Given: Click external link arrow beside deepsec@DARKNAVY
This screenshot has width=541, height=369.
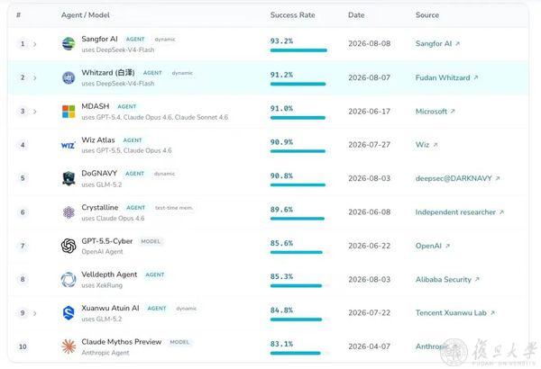Looking at the screenshot, I should [x=498, y=178].
